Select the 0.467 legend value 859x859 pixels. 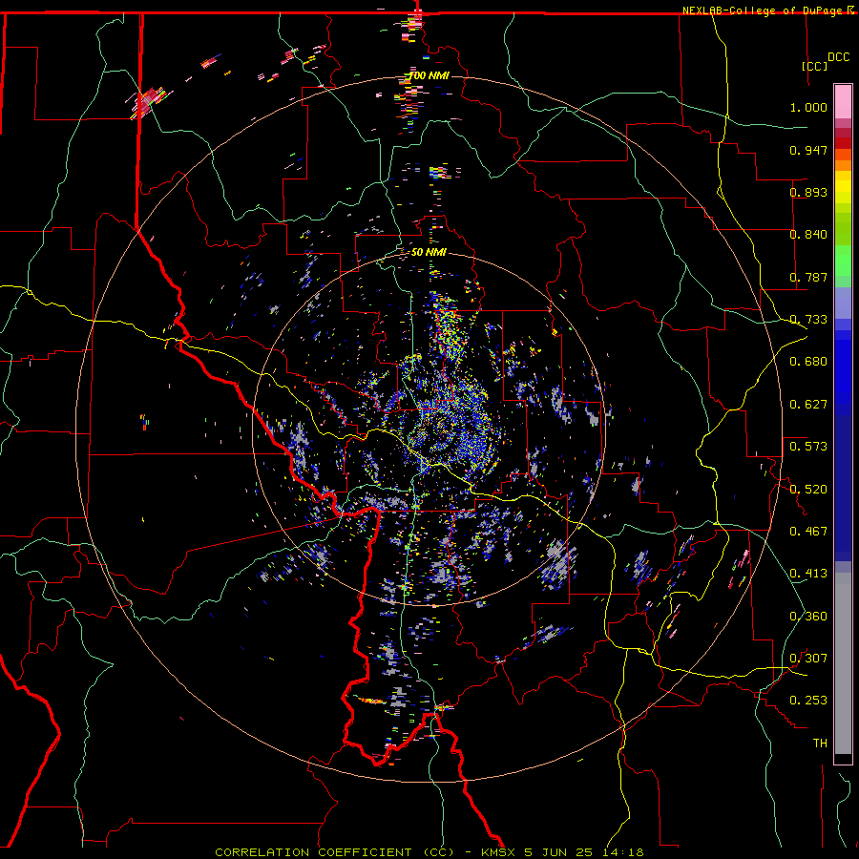pyautogui.click(x=808, y=532)
